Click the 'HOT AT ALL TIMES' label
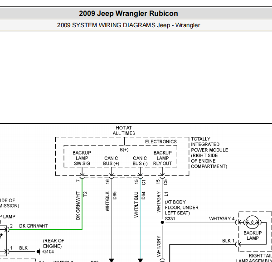The image size is (272, 262). (124, 131)
